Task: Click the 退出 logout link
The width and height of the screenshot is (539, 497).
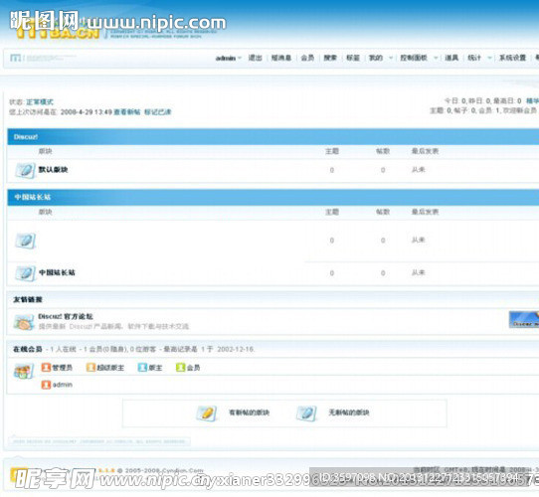Action: [x=255, y=58]
